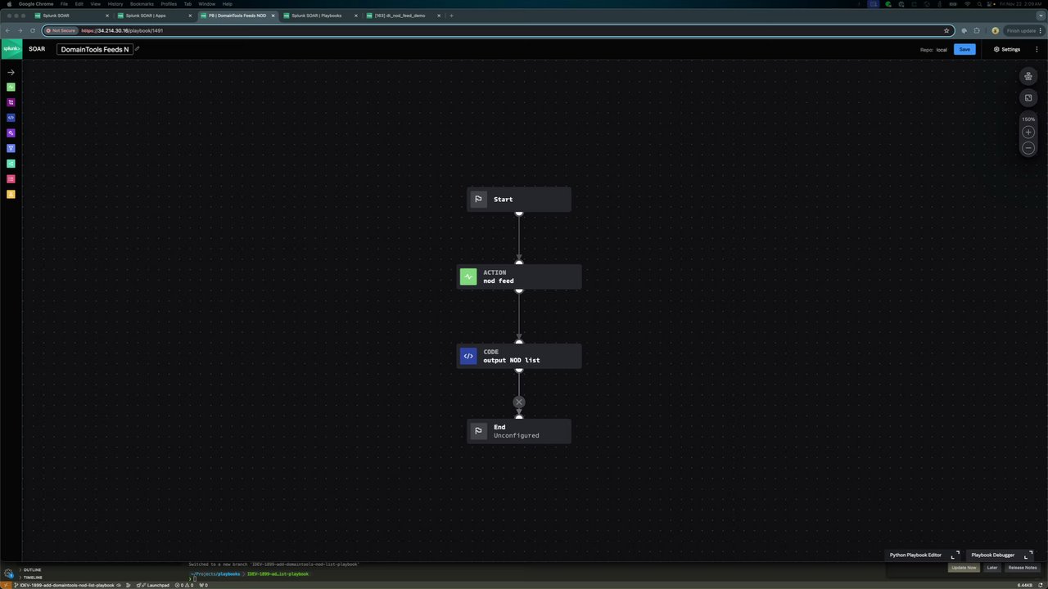Open Chrome Bookmarks menu

tap(142, 4)
